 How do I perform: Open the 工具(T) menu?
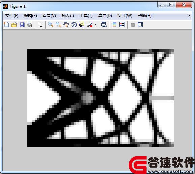pyautogui.click(x=86, y=16)
